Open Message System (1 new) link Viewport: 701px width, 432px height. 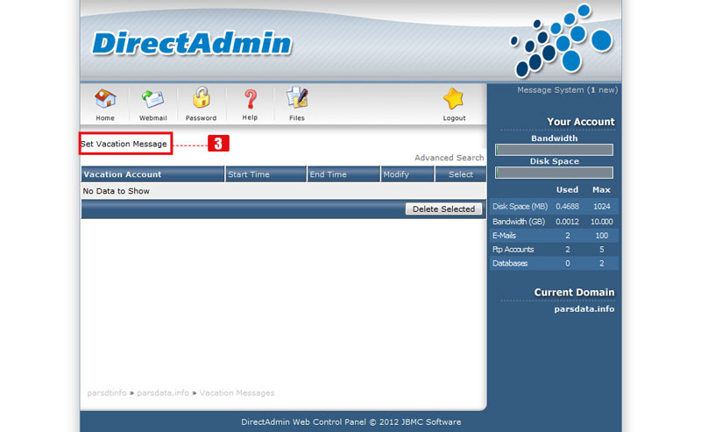click(567, 90)
